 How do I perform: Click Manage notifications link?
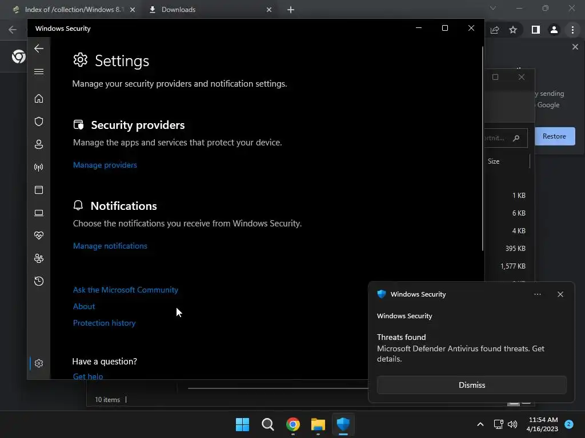tap(110, 246)
